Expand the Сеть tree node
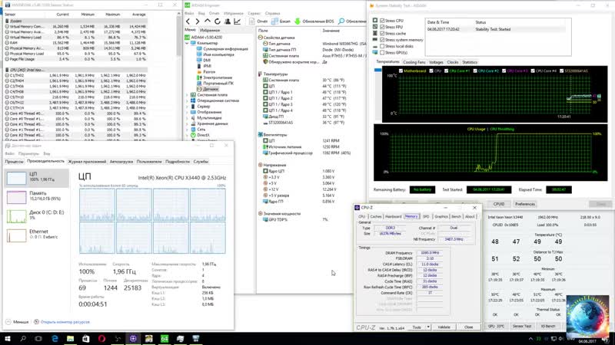 coord(187,129)
